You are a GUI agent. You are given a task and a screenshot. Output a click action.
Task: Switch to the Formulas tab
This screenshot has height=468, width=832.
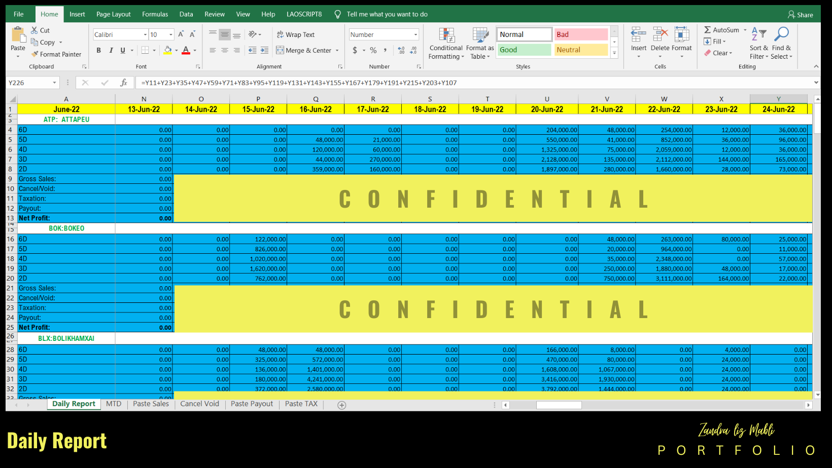click(x=155, y=14)
